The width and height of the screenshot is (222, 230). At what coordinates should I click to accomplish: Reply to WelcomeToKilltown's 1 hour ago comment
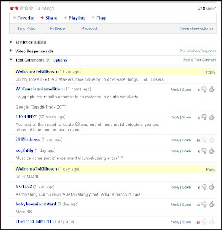[x=210, y=72]
